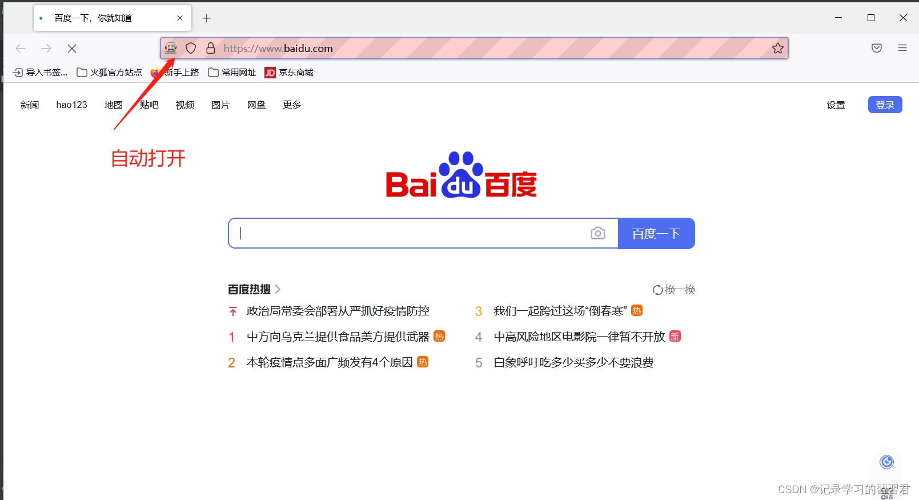Open the Firefox hamburger menu
Screen dimensions: 919x500
tap(902, 48)
